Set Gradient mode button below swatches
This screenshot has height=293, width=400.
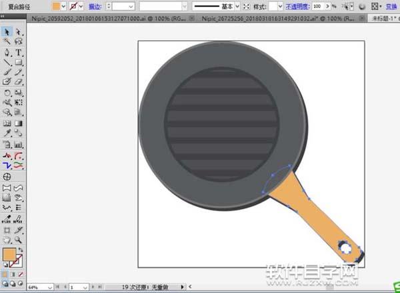point(13,274)
